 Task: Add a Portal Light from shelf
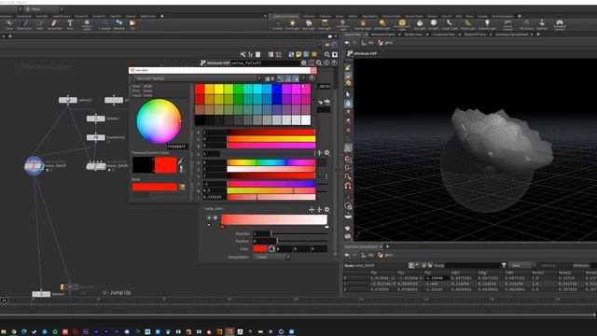point(467,25)
